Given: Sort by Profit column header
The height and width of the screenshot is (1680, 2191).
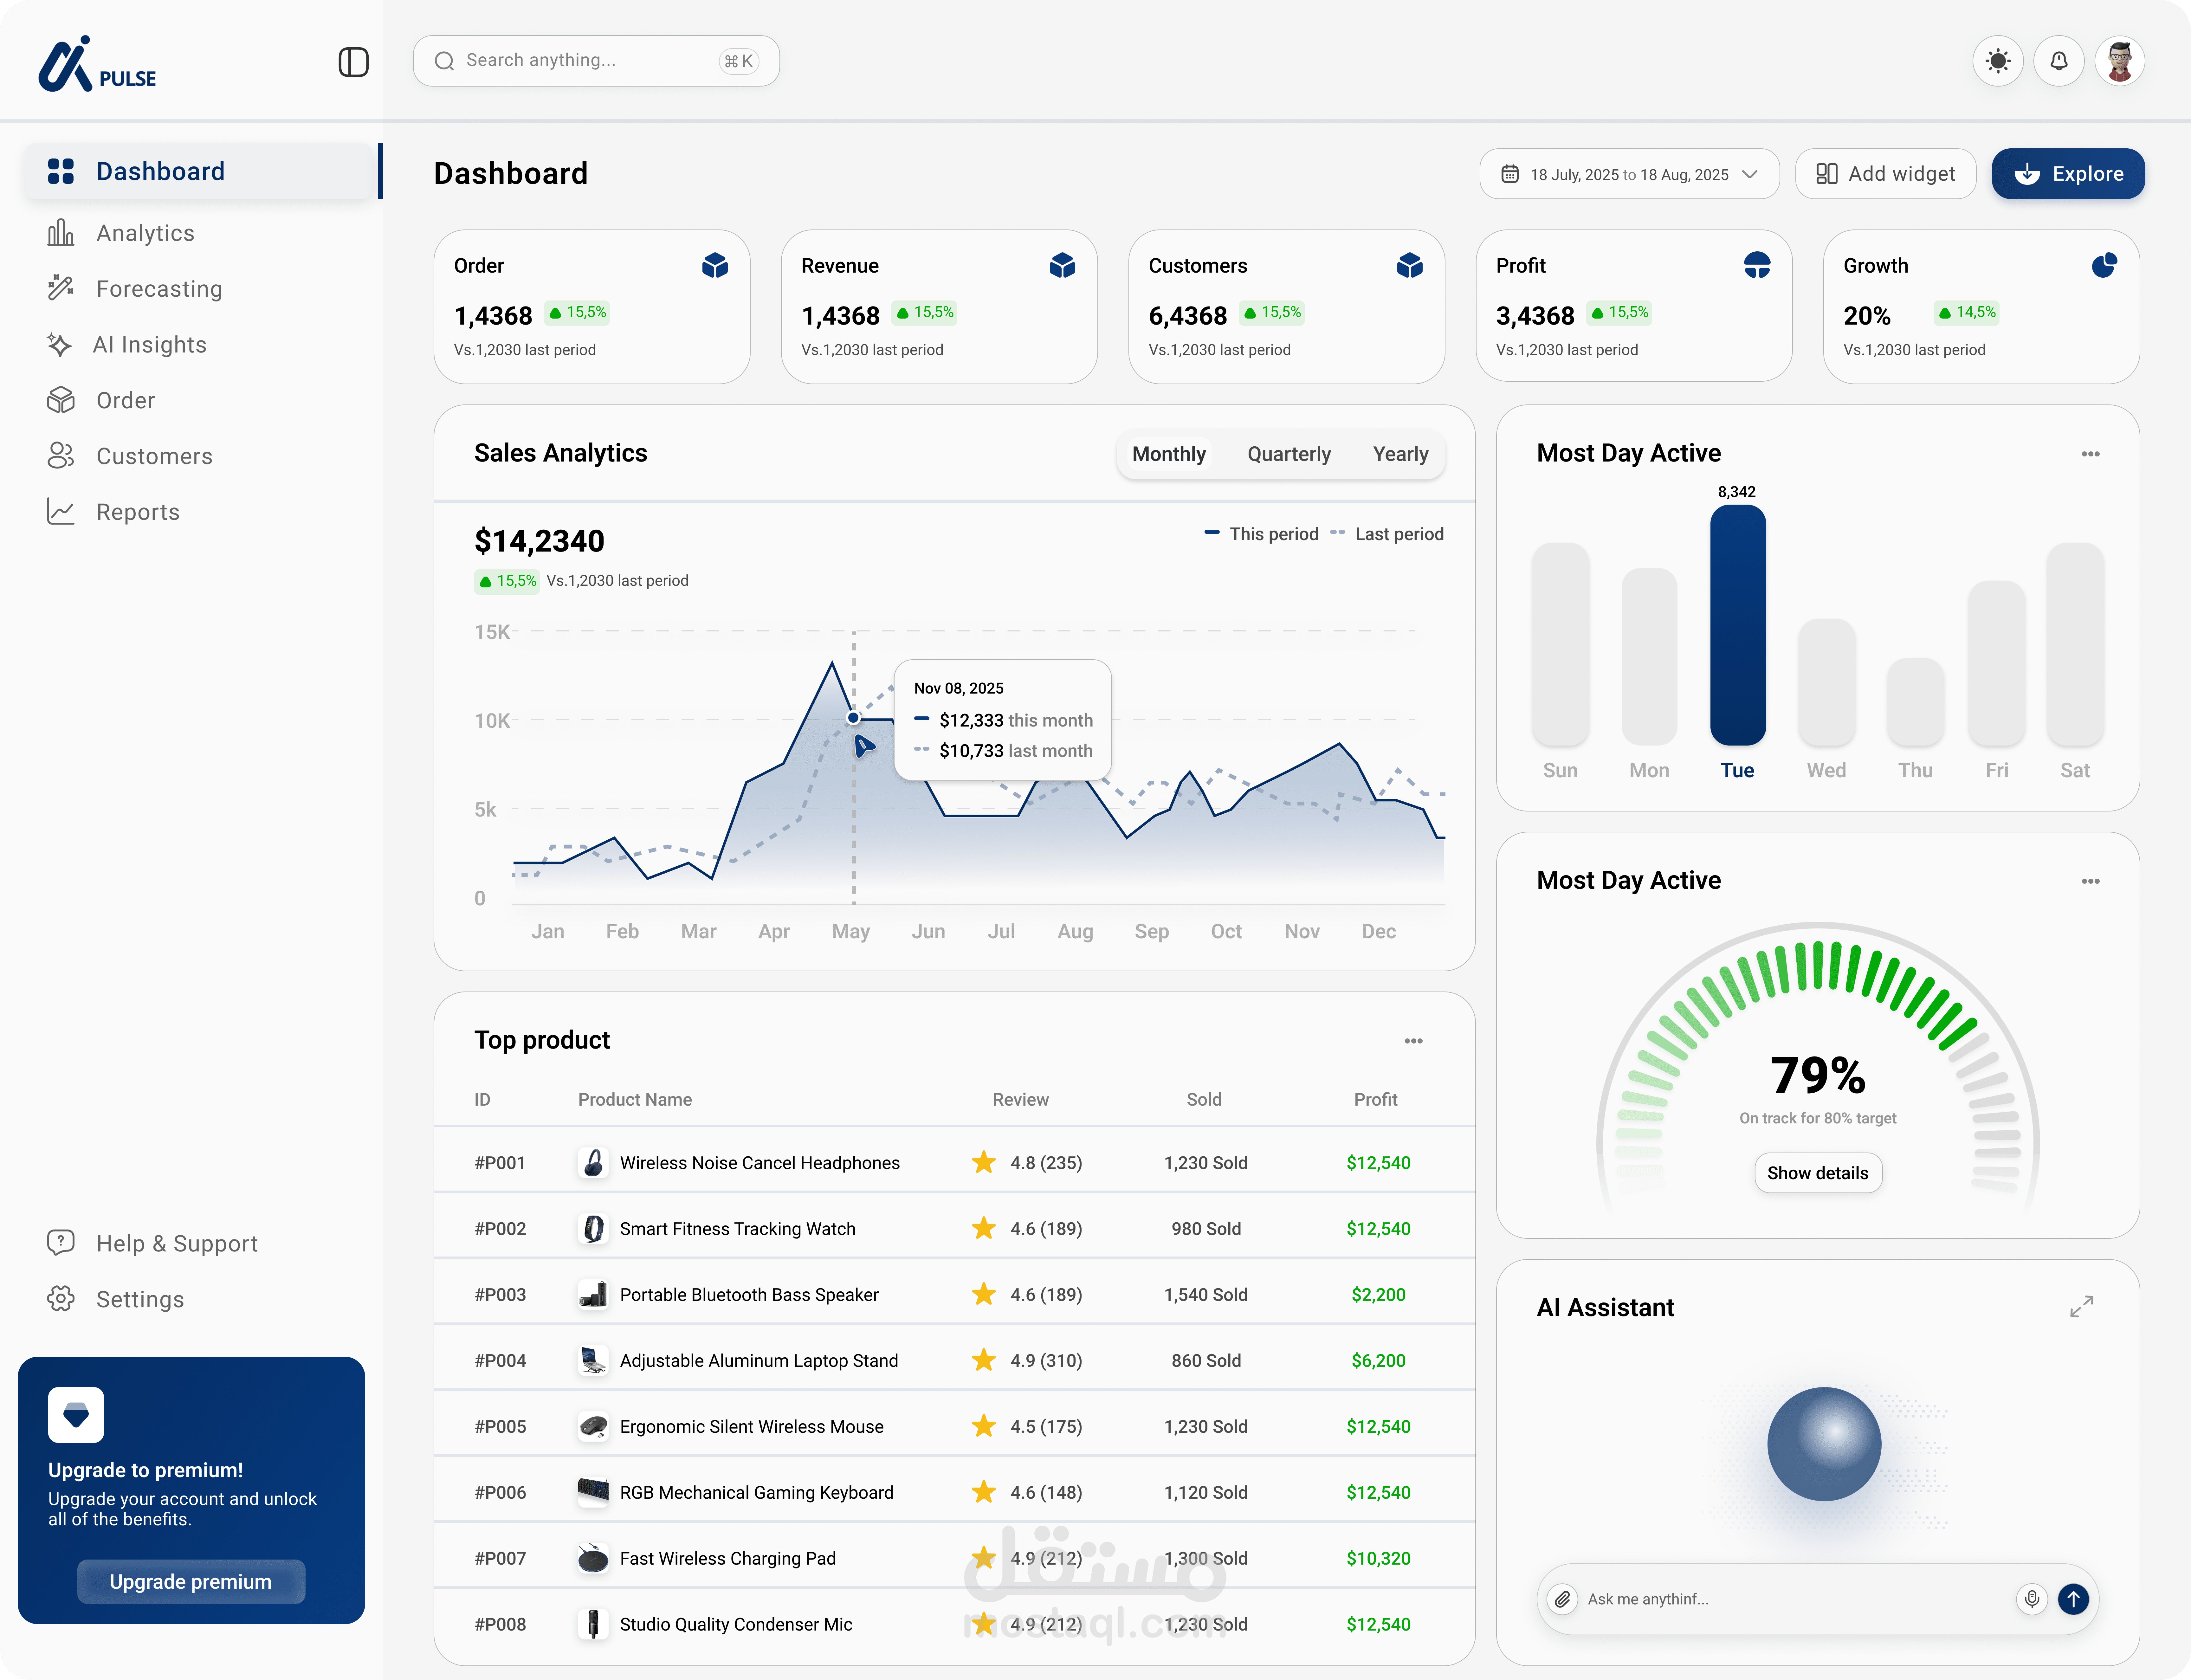Looking at the screenshot, I should coord(1376,1100).
